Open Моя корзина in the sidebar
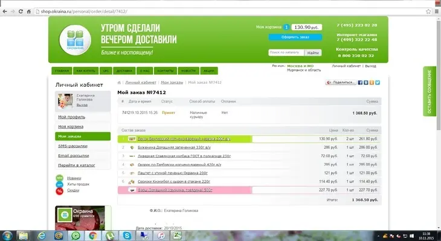The image size is (441, 241). pos(71,127)
